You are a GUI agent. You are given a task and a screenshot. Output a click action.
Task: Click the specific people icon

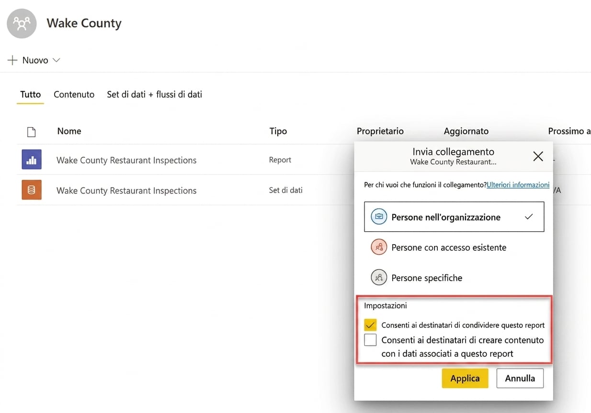pos(379,277)
